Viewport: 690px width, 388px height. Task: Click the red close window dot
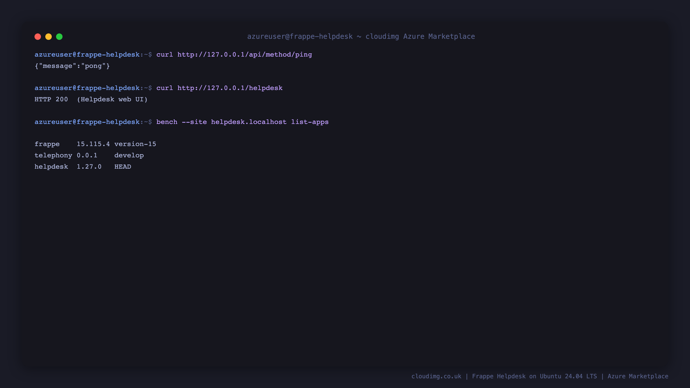pyautogui.click(x=38, y=37)
